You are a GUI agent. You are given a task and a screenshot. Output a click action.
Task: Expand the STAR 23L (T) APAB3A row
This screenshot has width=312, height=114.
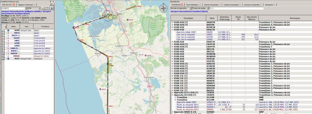(x=172, y=76)
